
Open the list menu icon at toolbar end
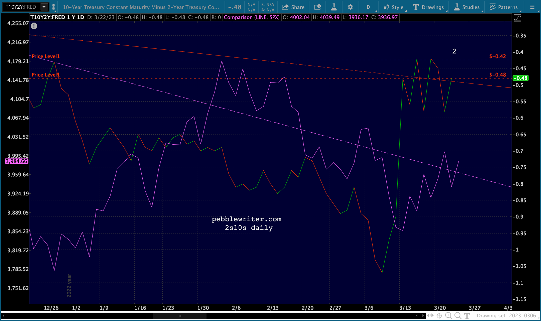532,7
